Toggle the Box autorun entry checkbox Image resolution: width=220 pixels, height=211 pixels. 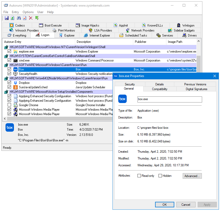coord(9,69)
